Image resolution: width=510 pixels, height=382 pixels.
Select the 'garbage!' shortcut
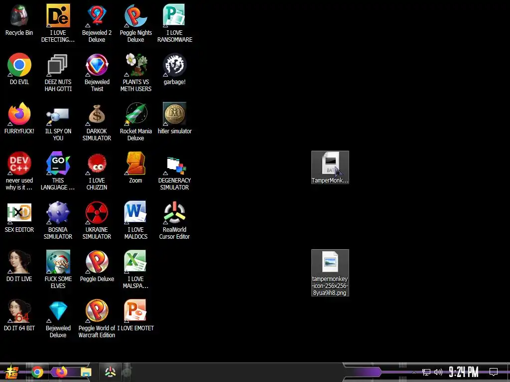[x=175, y=69]
